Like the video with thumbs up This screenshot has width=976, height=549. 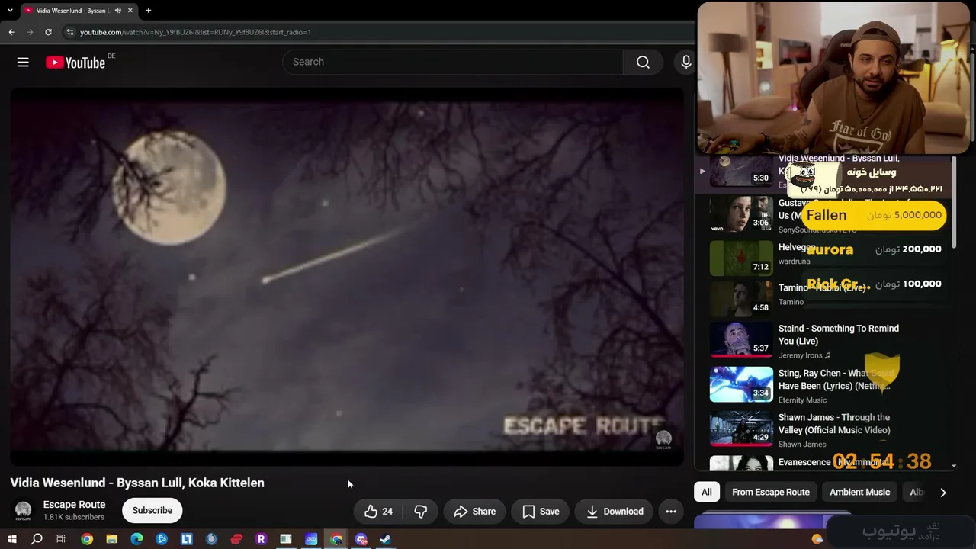click(378, 512)
